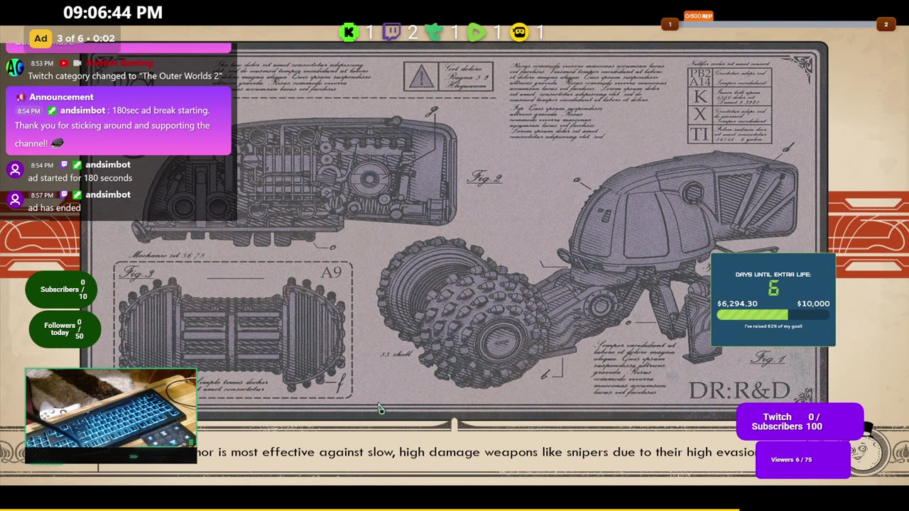Image resolution: width=909 pixels, height=511 pixels.
Task: Click 'Days until Extra Life' label
Action: pyautogui.click(x=773, y=275)
